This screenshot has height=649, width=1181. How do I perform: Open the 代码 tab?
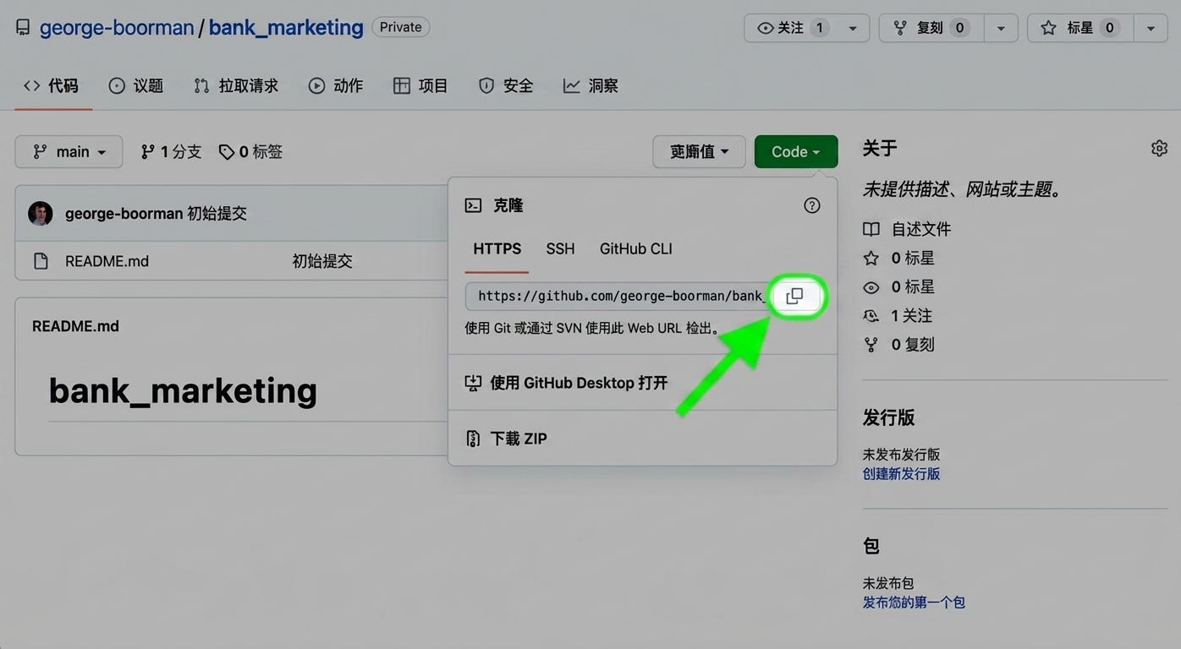pyautogui.click(x=52, y=85)
